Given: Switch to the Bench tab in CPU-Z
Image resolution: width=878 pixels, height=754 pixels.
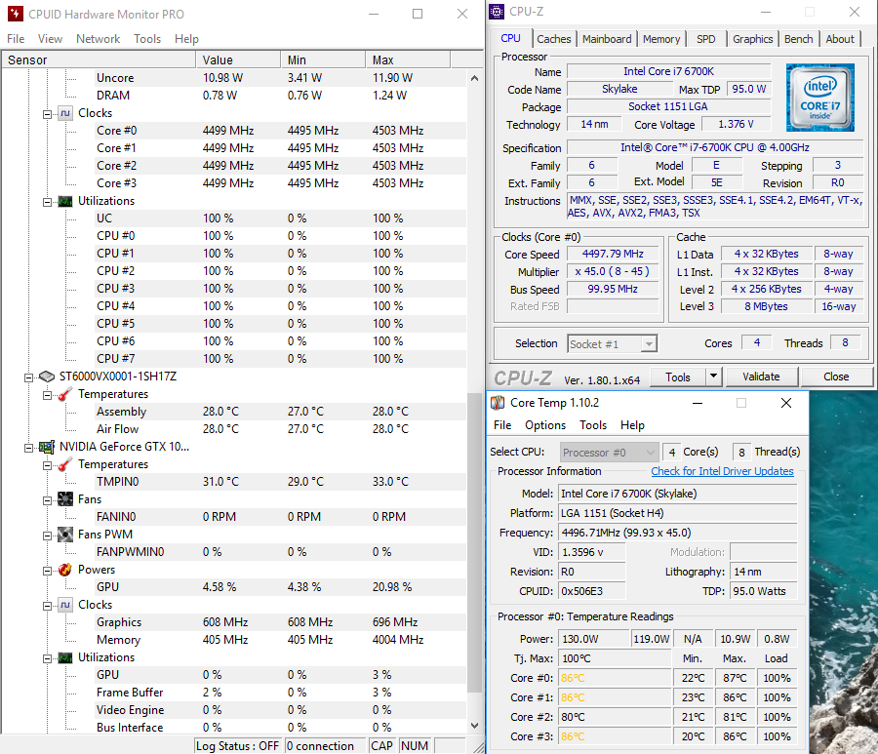Looking at the screenshot, I should [798, 39].
